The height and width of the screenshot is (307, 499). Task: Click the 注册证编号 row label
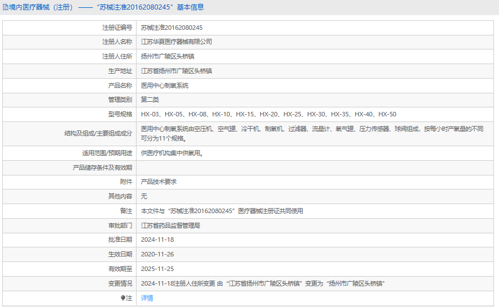[117, 28]
